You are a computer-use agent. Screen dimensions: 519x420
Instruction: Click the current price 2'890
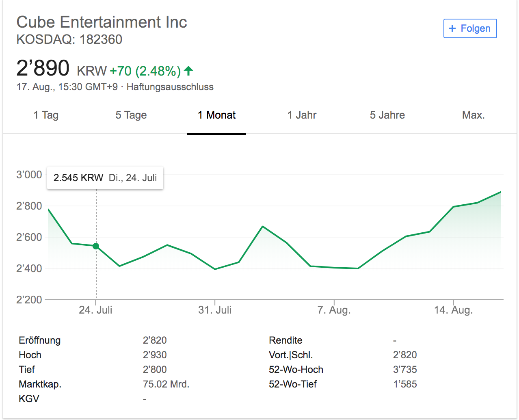[x=43, y=68]
